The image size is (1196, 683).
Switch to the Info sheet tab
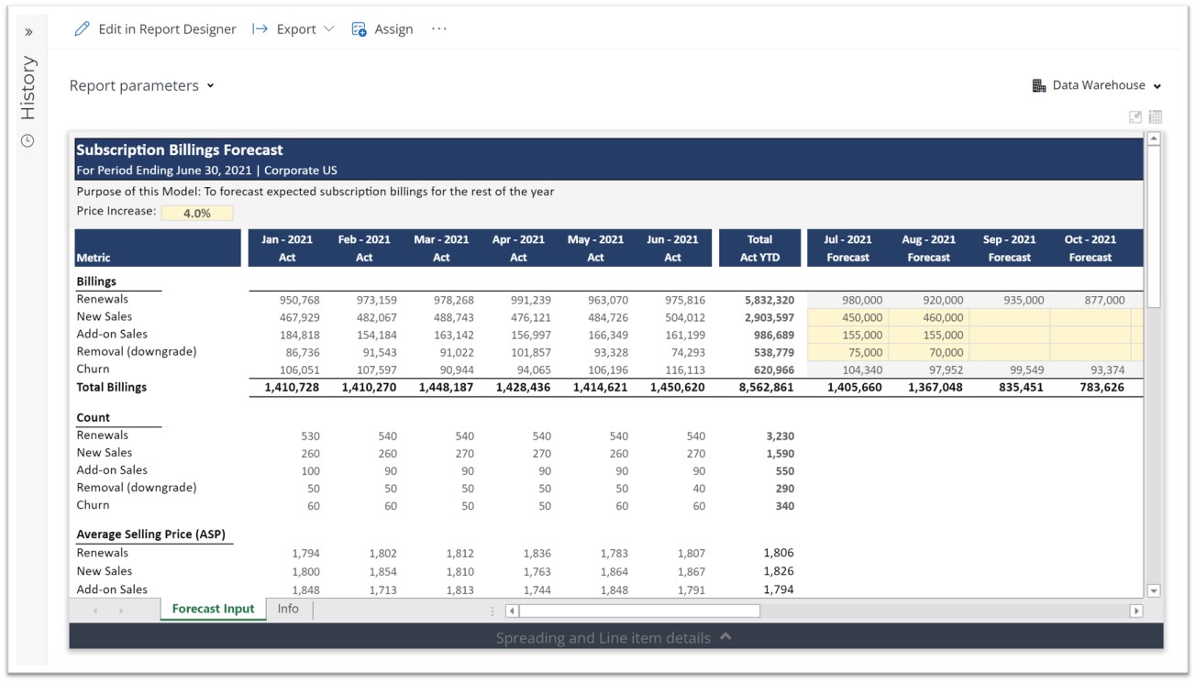[288, 609]
